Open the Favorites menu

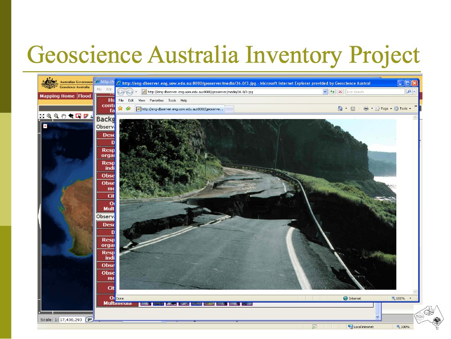[x=156, y=100]
